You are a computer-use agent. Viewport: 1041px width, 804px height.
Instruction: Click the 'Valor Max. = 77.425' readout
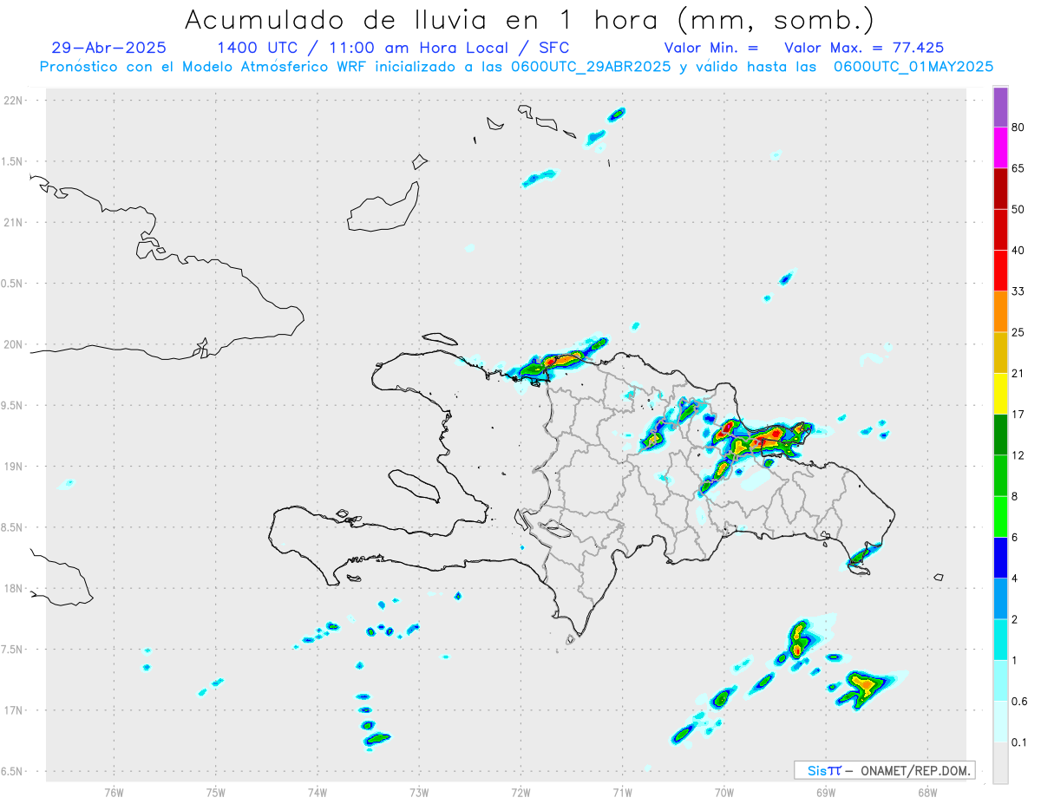(x=864, y=48)
